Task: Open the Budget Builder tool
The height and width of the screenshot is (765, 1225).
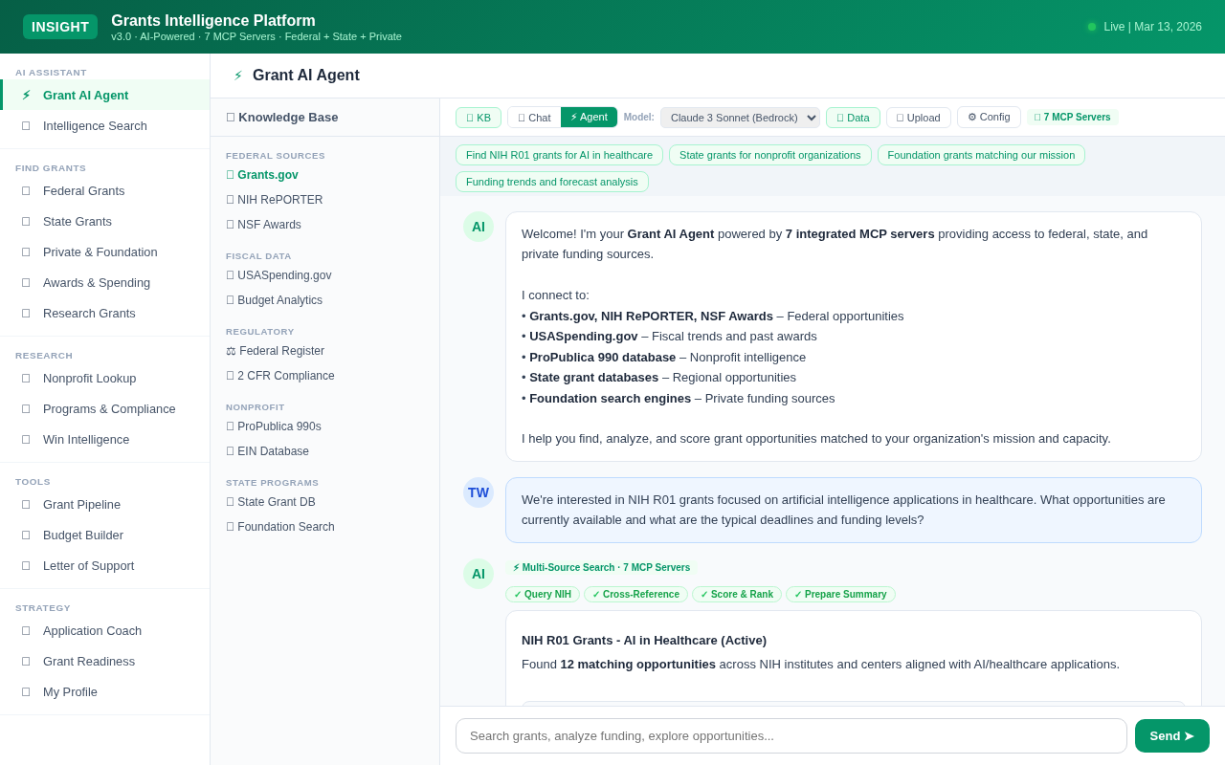Action: point(83,535)
